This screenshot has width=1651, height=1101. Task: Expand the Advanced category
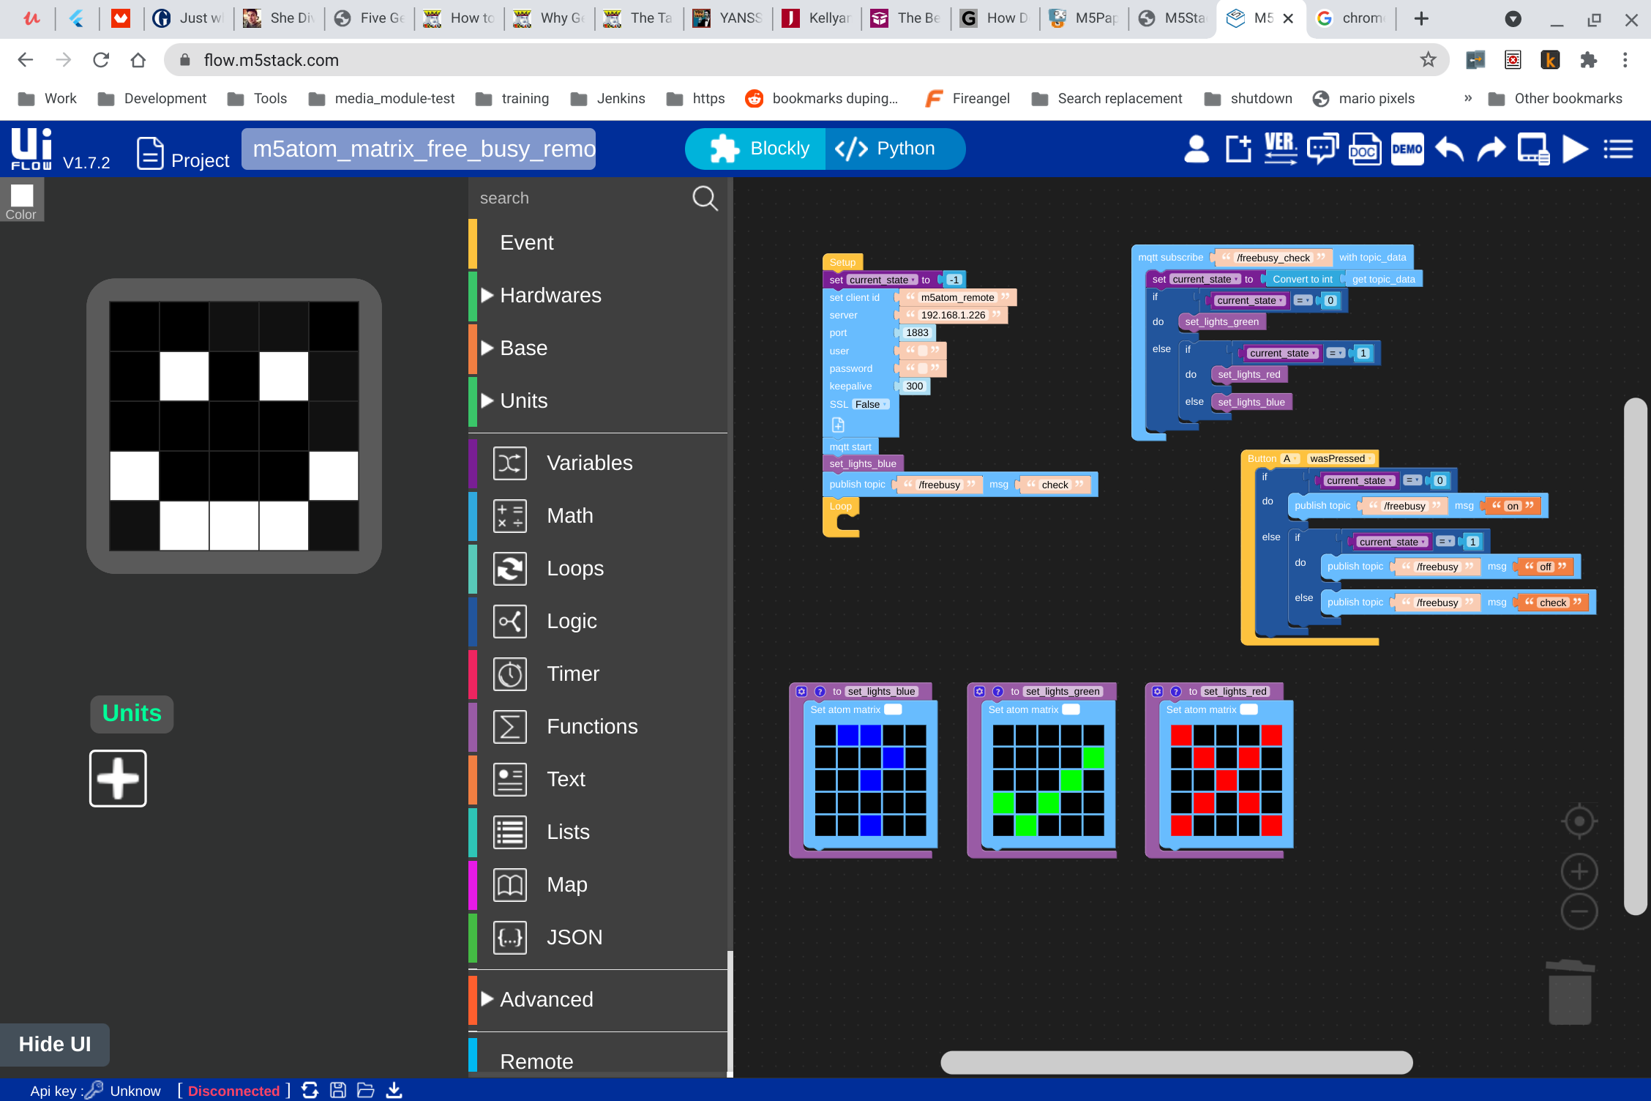(x=546, y=999)
